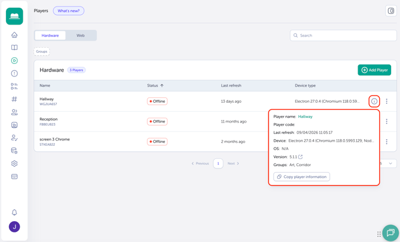
Task: Click the top-right panel toggle icon
Action: click(x=391, y=11)
